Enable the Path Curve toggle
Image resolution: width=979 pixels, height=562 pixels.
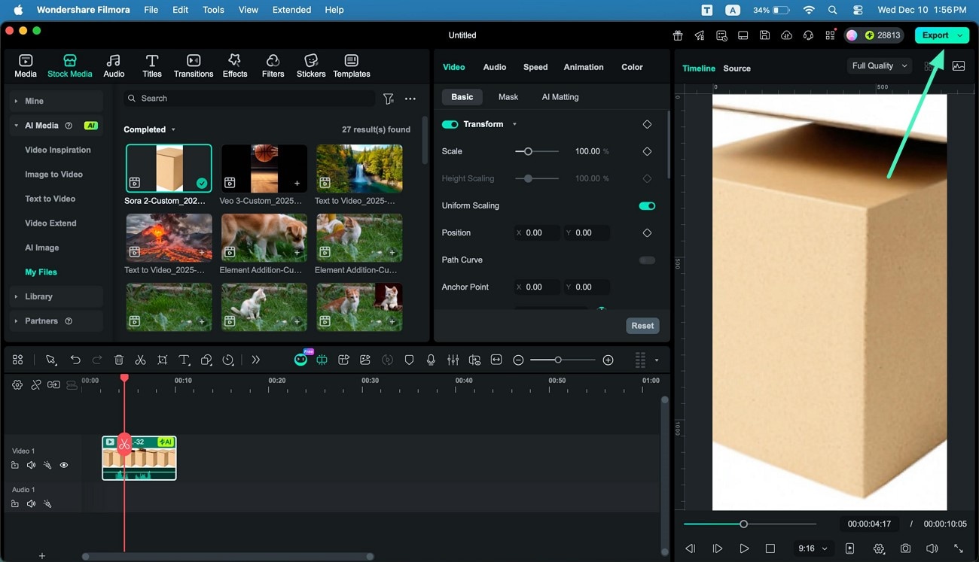(646, 260)
